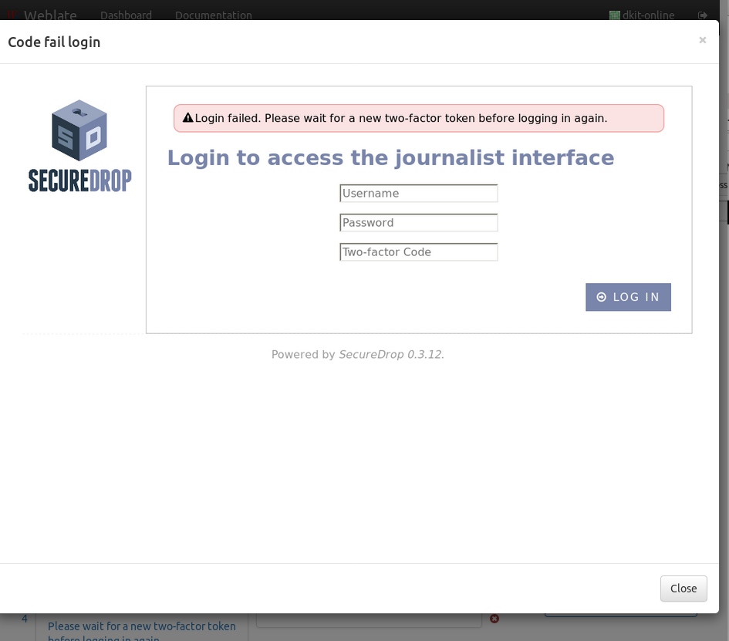Click 'Please wait for a new two-factor token' source string

point(142,631)
